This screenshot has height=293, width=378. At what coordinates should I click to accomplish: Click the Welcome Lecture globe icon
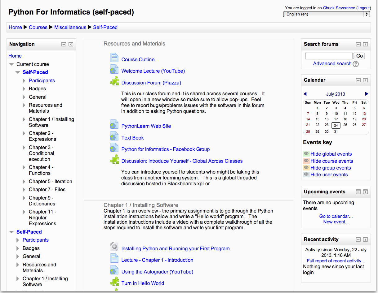[114, 70]
